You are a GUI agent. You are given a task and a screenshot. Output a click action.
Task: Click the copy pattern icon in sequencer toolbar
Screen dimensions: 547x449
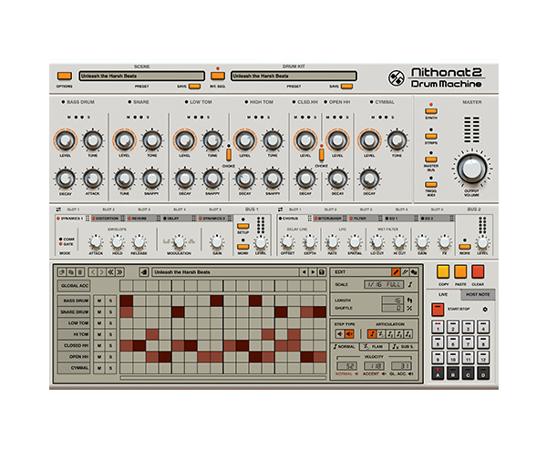62,272
